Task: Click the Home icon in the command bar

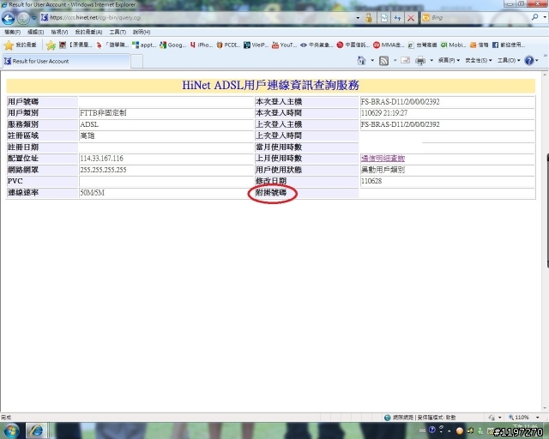Action: [361, 60]
